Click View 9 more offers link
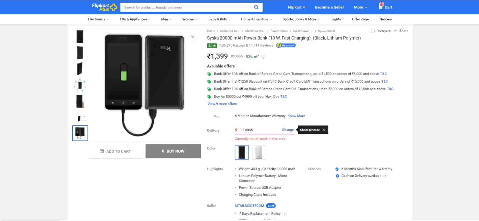Screen dimensions: 479x221 pos(222,104)
